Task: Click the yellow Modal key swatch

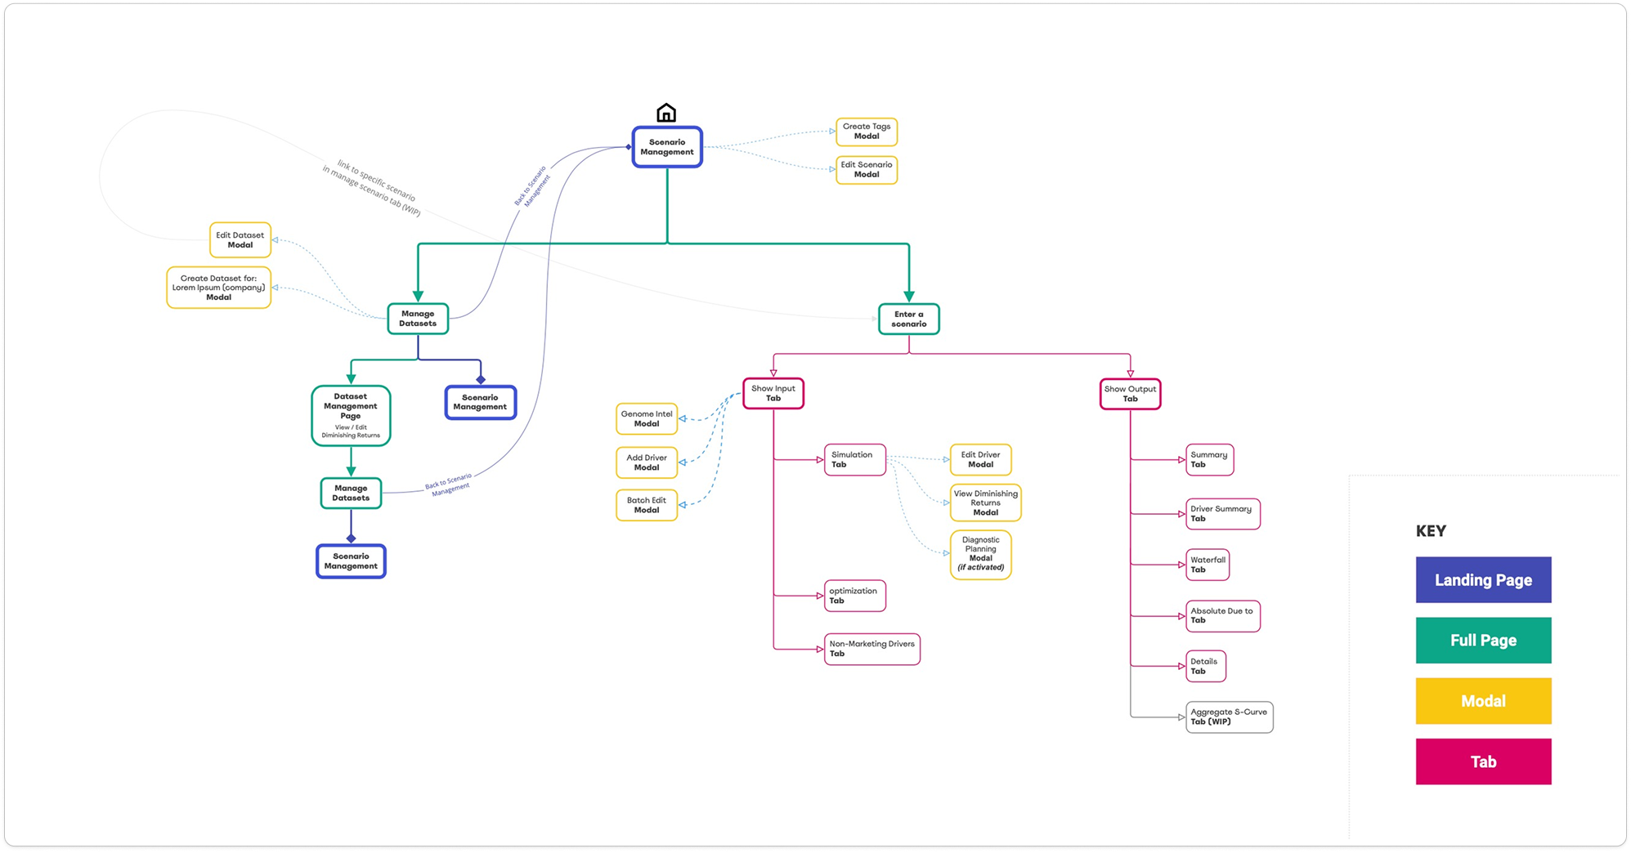Action: pyautogui.click(x=1484, y=701)
